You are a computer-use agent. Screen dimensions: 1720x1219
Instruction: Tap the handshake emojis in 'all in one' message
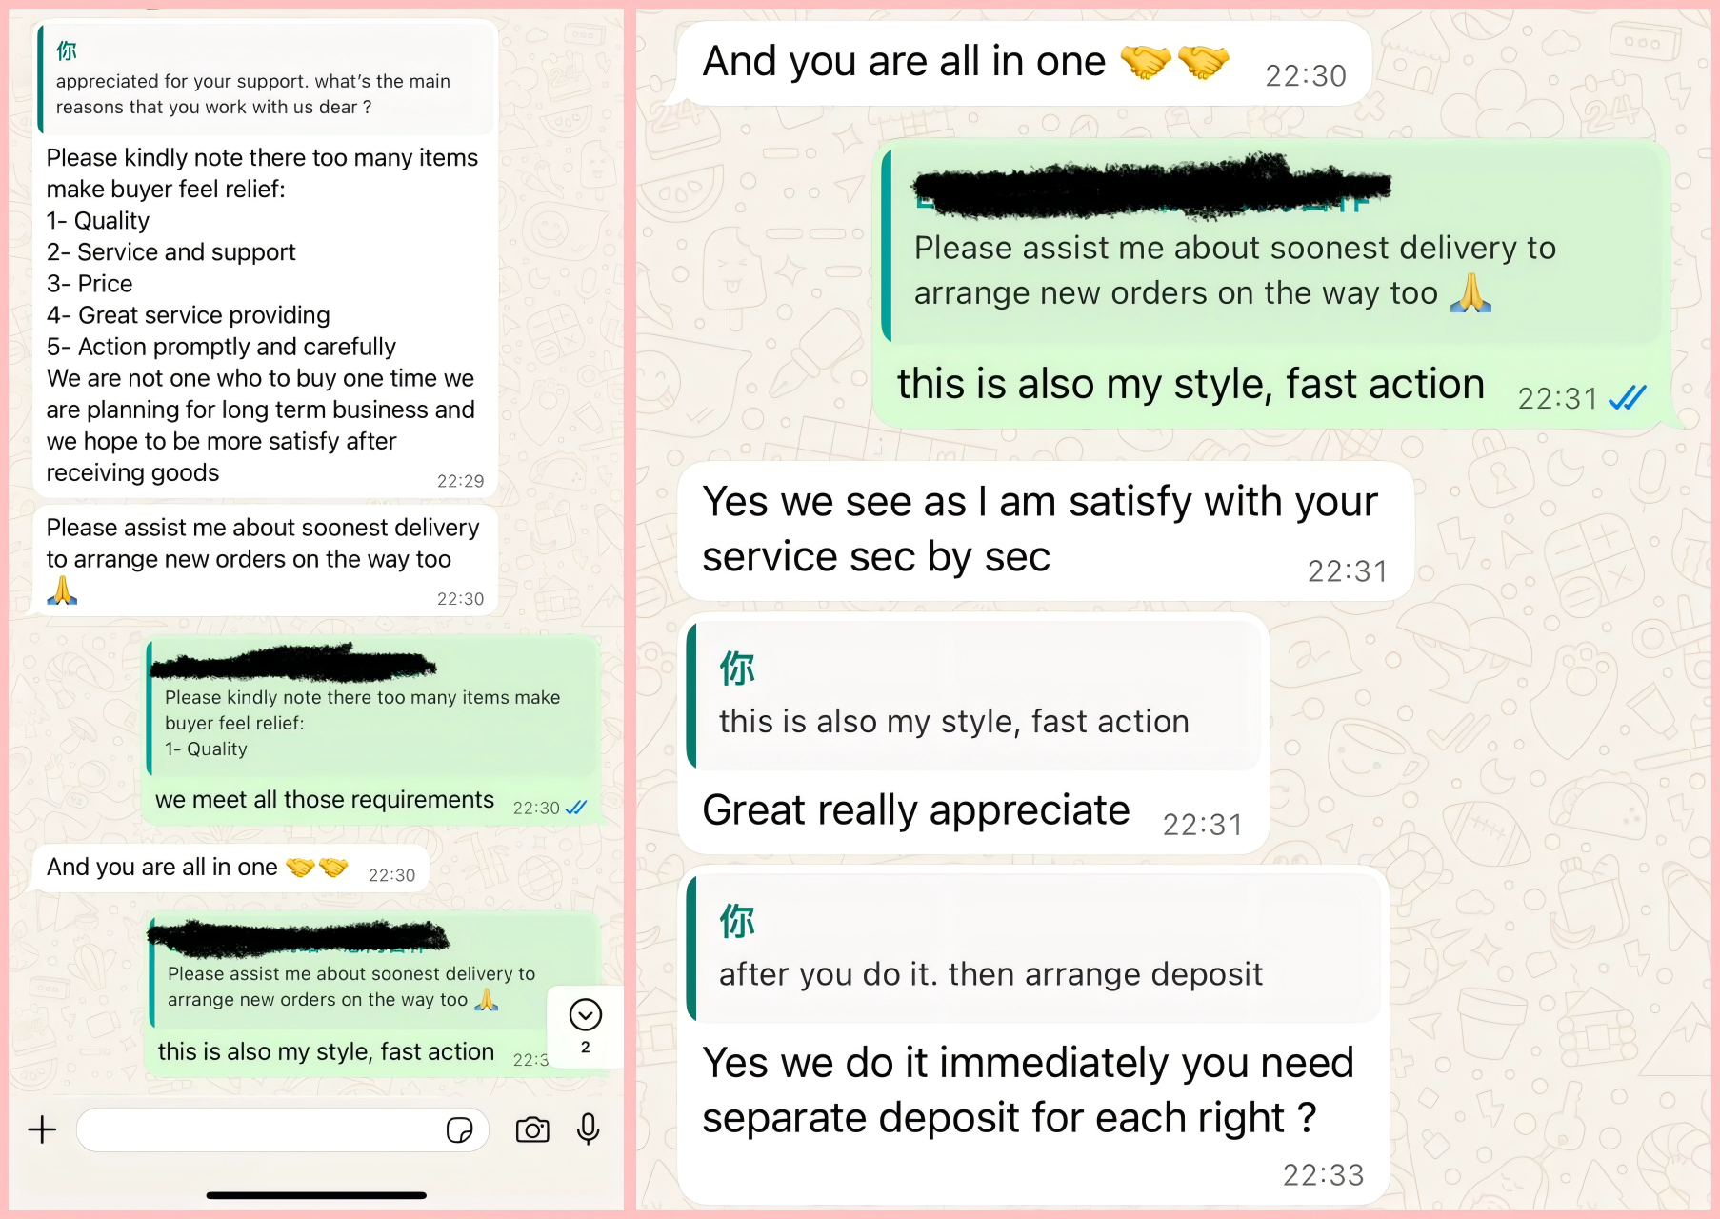point(1174,62)
